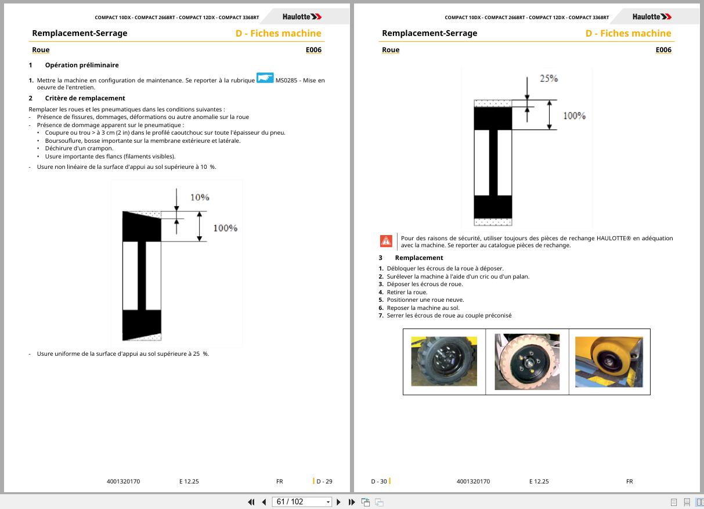The width and height of the screenshot is (704, 509).
Task: Go to the previous page
Action: tap(264, 502)
